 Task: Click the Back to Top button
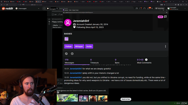(126, 99)
